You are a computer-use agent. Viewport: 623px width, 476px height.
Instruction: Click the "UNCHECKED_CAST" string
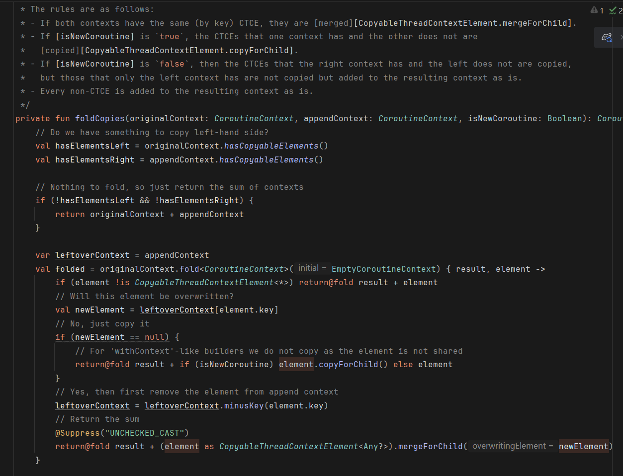pyautogui.click(x=144, y=433)
